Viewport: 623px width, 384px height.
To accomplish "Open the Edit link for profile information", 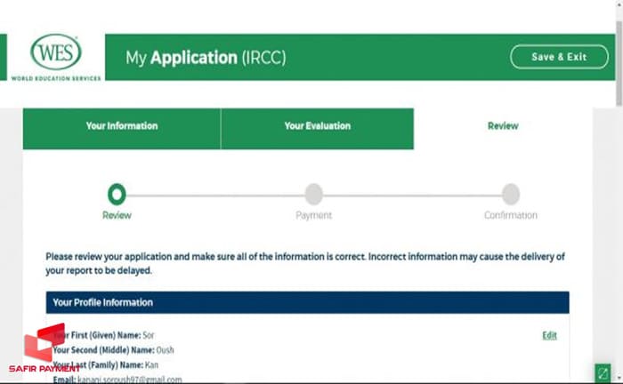I will click(549, 335).
